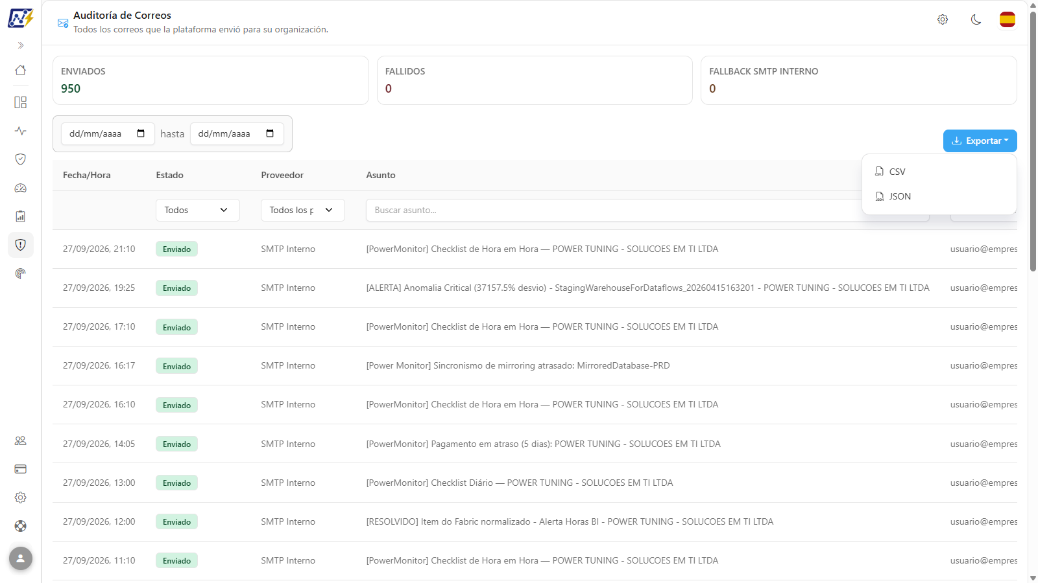1038x583 pixels.
Task: Open the home icon in sidebar
Action: pyautogui.click(x=21, y=70)
